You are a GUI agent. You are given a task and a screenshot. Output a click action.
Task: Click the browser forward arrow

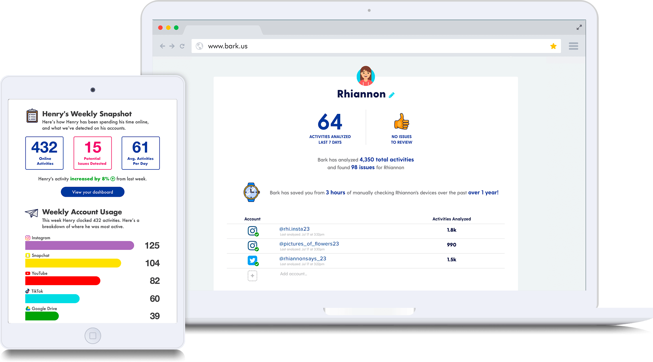(x=172, y=46)
